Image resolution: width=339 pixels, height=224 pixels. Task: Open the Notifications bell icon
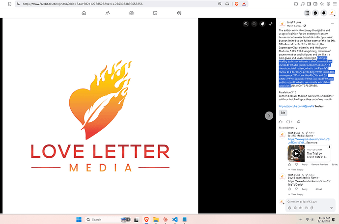pyautogui.click(x=324, y=13)
